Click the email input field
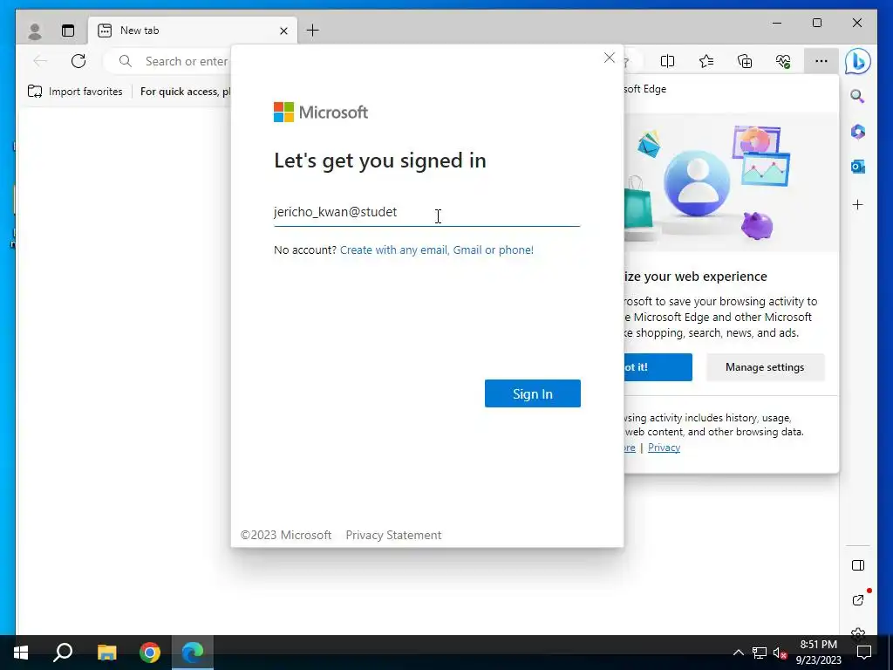 point(426,212)
